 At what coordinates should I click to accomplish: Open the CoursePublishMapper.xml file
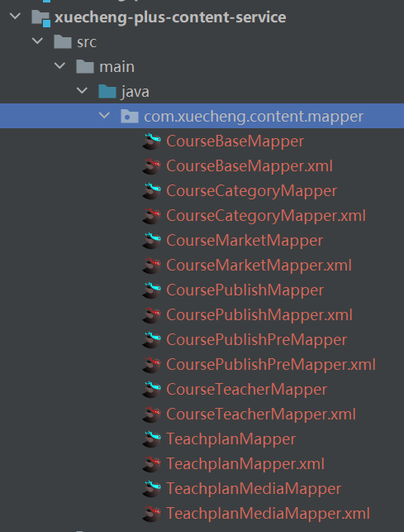click(x=259, y=315)
